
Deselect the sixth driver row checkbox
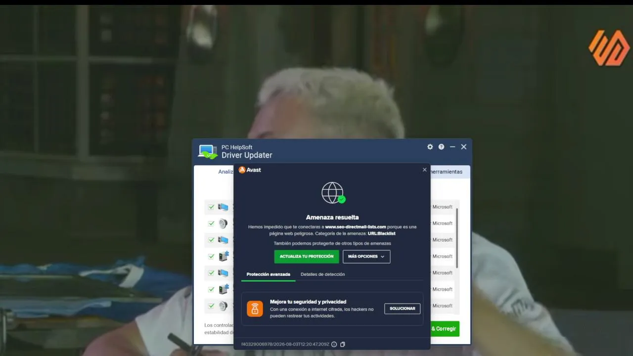(x=211, y=289)
